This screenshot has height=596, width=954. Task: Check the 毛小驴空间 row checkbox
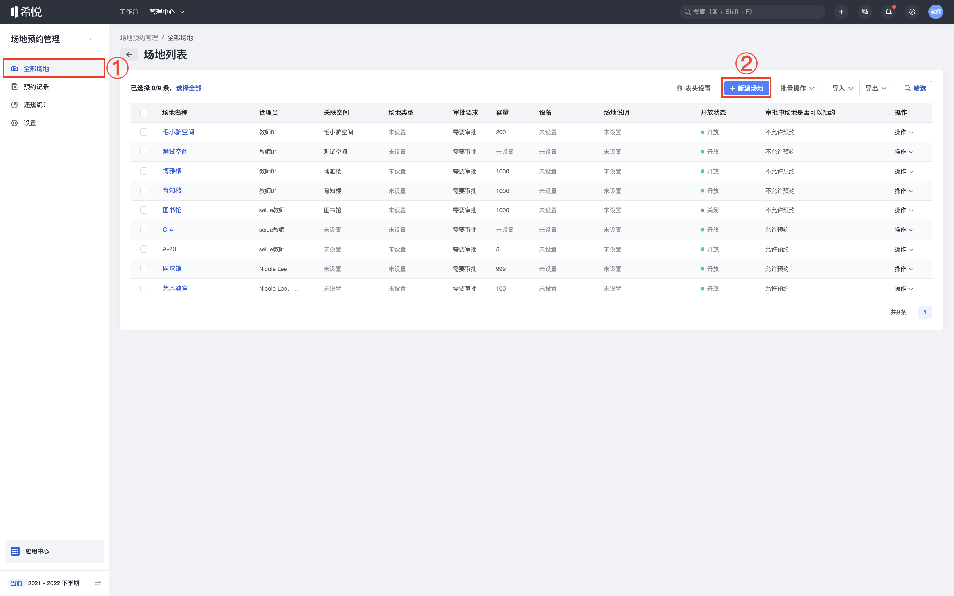click(144, 132)
